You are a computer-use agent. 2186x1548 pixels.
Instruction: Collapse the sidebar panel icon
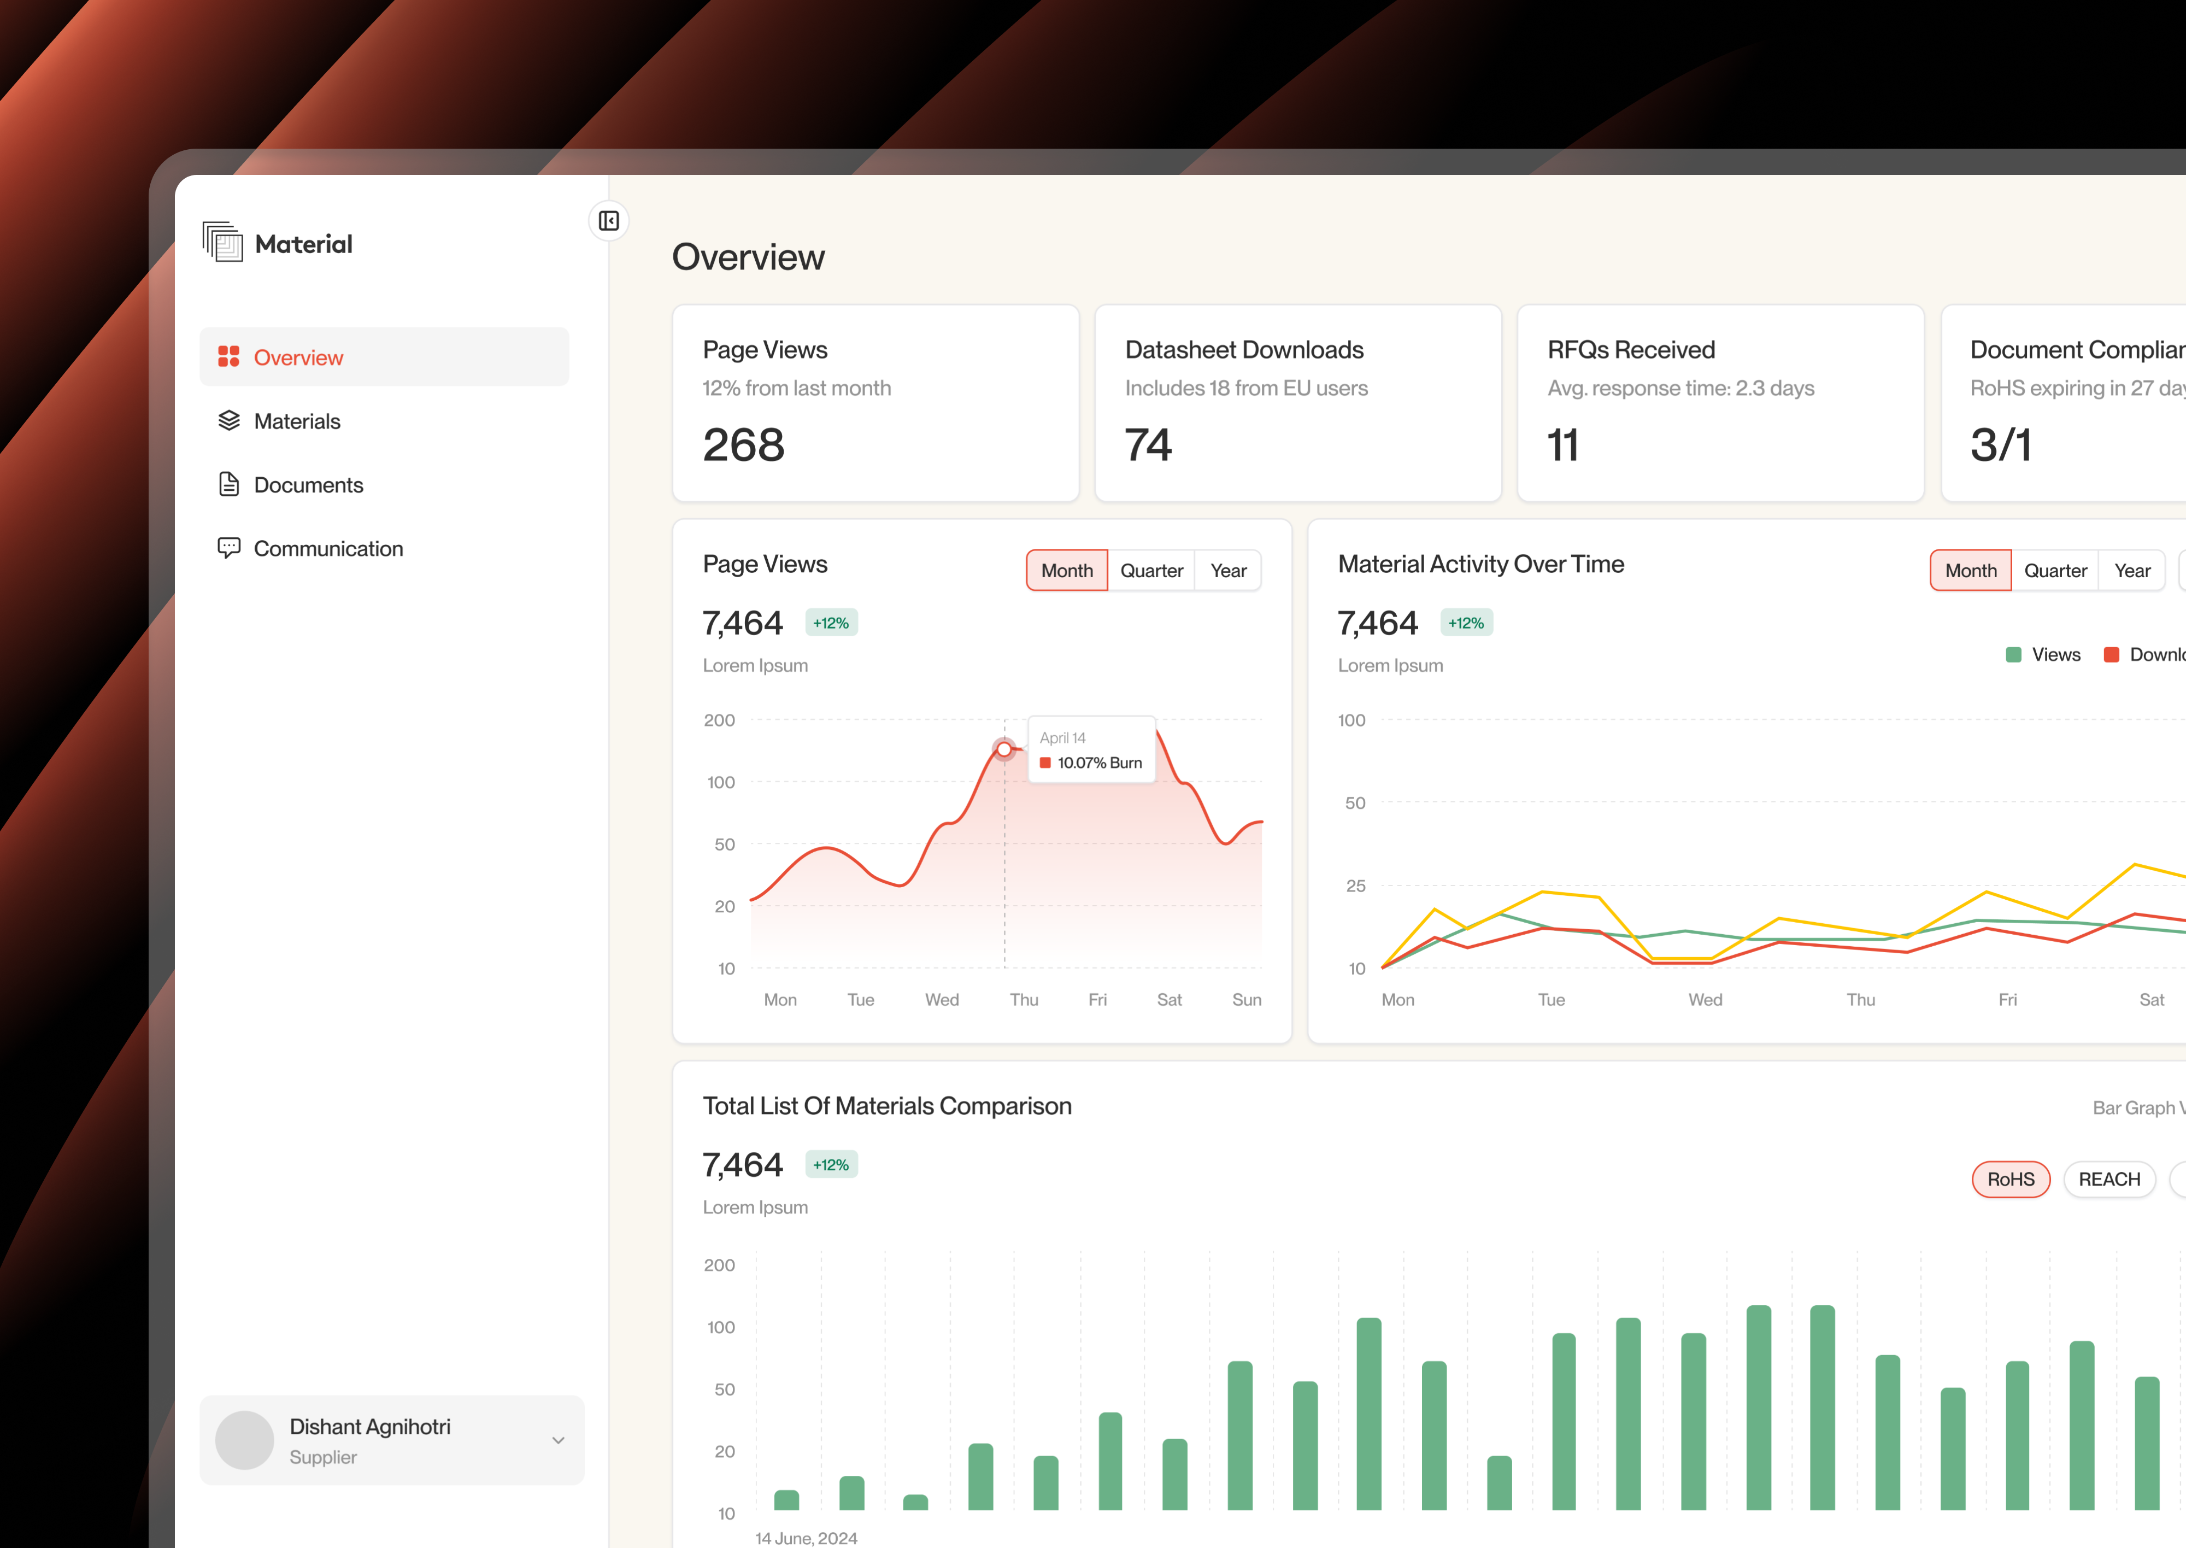tap(609, 220)
